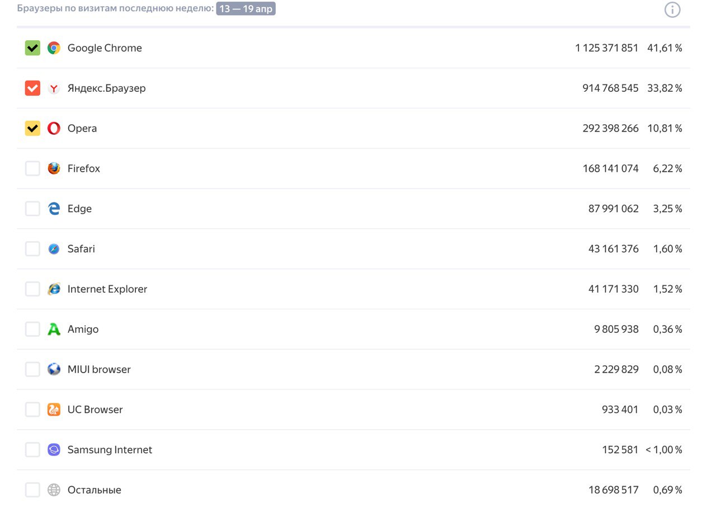Uncheck the Opera checkbox
716x508 pixels.
tap(32, 129)
